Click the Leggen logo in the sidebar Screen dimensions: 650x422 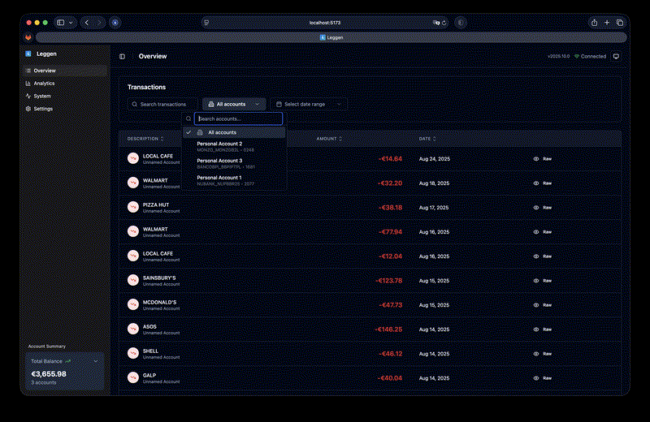coord(28,54)
